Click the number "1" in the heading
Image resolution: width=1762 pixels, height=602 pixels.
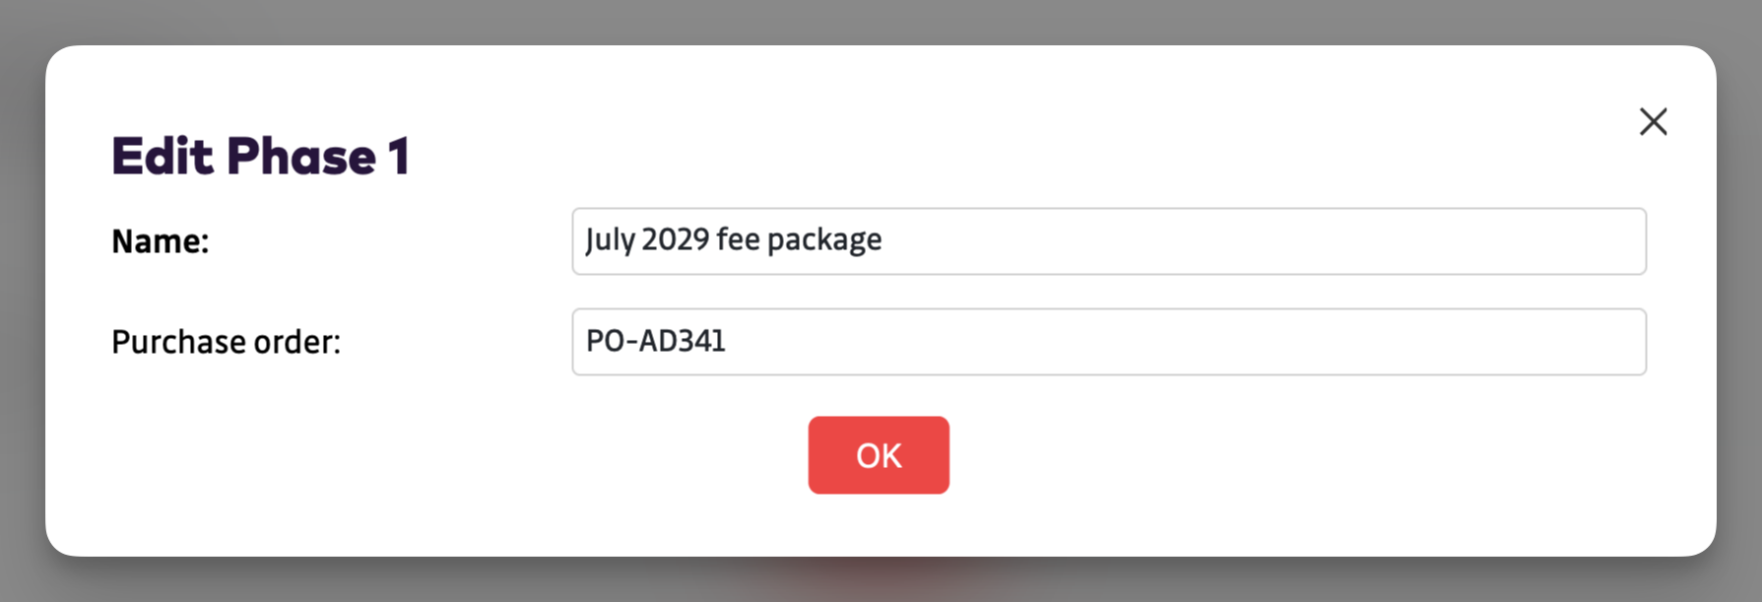[x=399, y=156]
